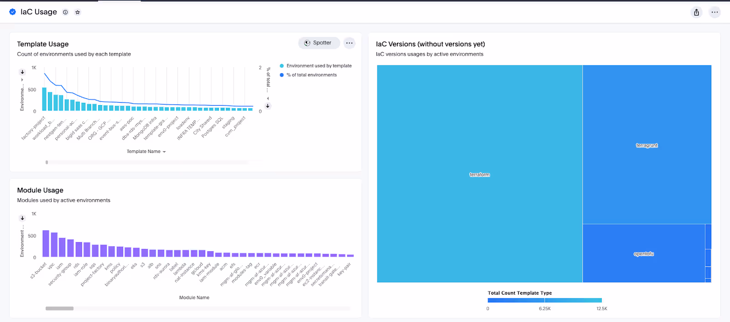
Task: Click the Module Usage horizontal scrollbar thumb
Action: coord(59,308)
